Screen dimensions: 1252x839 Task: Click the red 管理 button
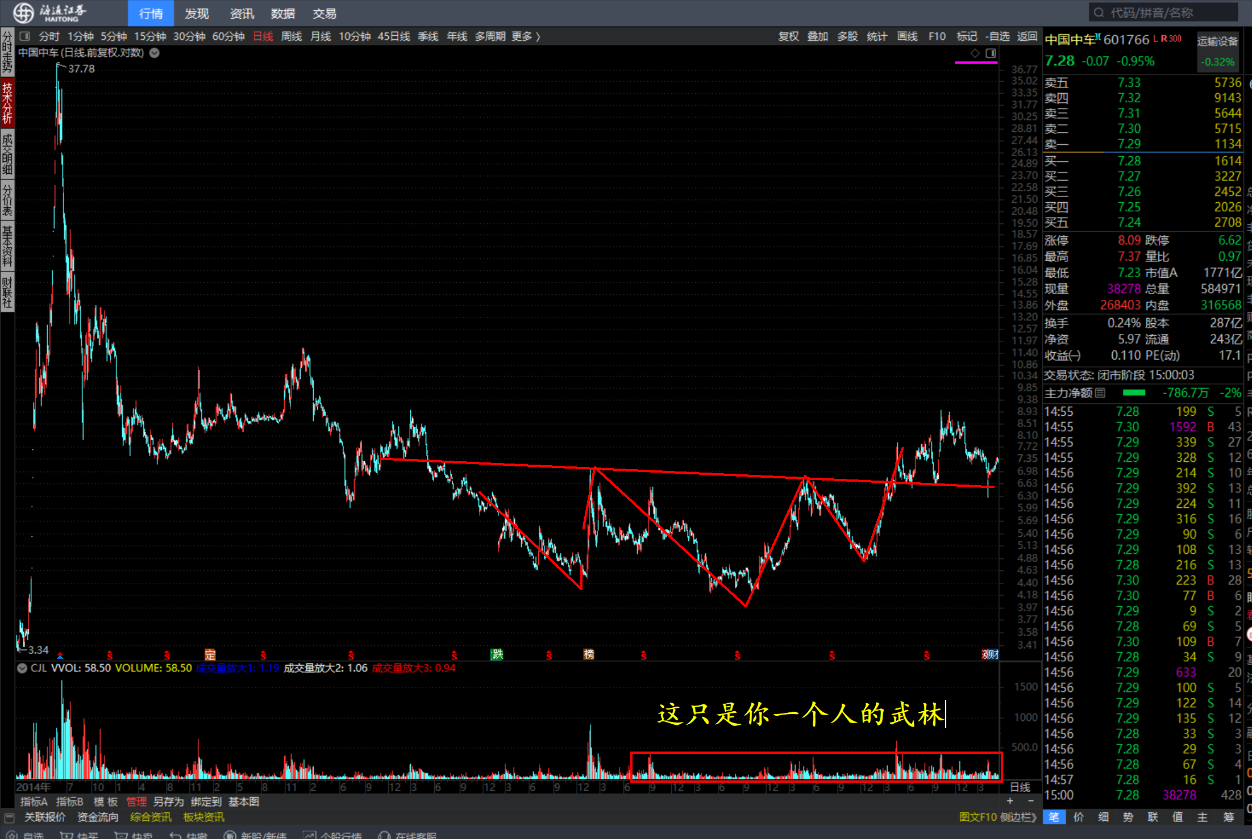point(136,802)
